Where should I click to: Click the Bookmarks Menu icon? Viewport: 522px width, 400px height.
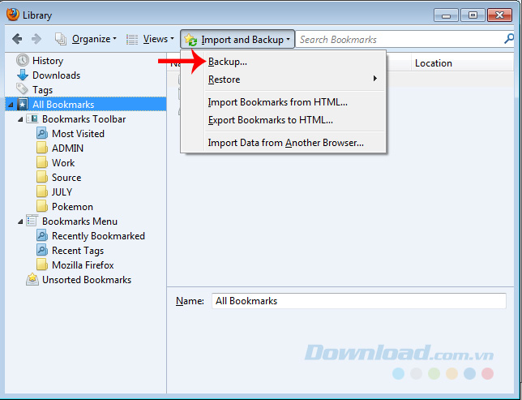click(32, 221)
